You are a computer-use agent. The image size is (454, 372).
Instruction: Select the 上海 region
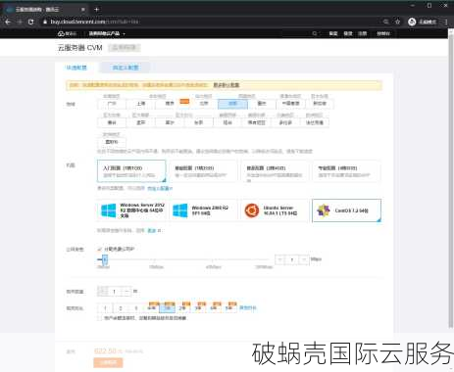141,104
